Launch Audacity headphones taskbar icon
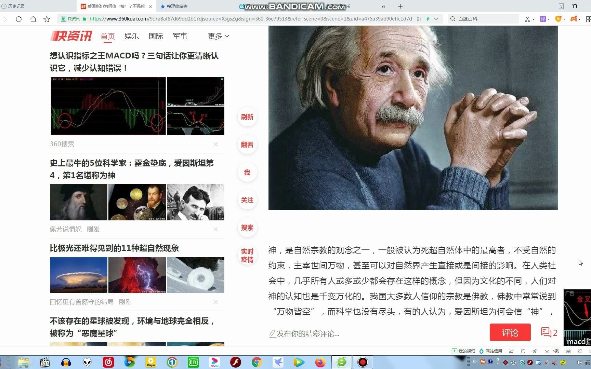This screenshot has height=369, width=591. 66,362
